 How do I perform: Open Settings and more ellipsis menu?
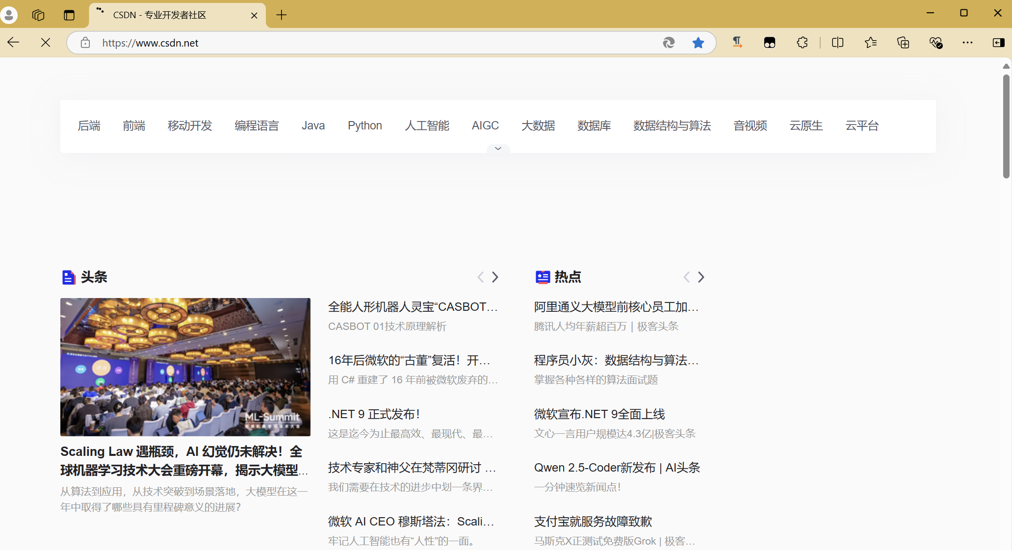pyautogui.click(x=967, y=43)
